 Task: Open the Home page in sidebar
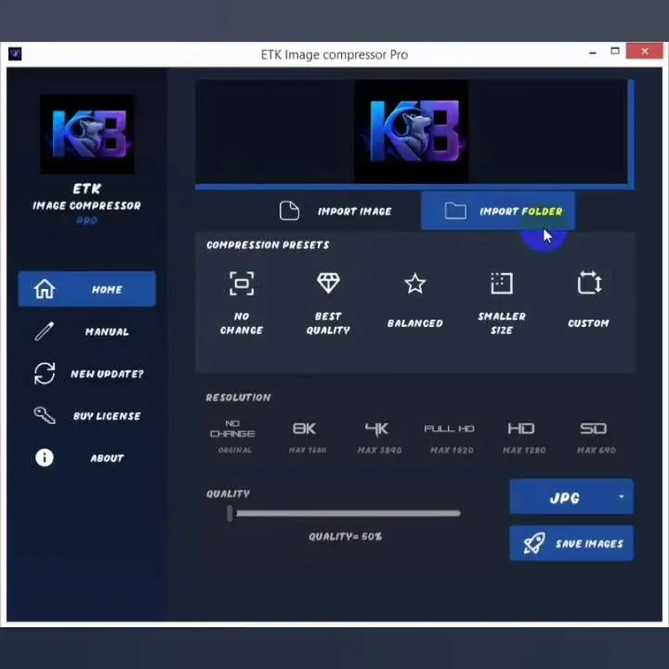pyautogui.click(x=87, y=289)
